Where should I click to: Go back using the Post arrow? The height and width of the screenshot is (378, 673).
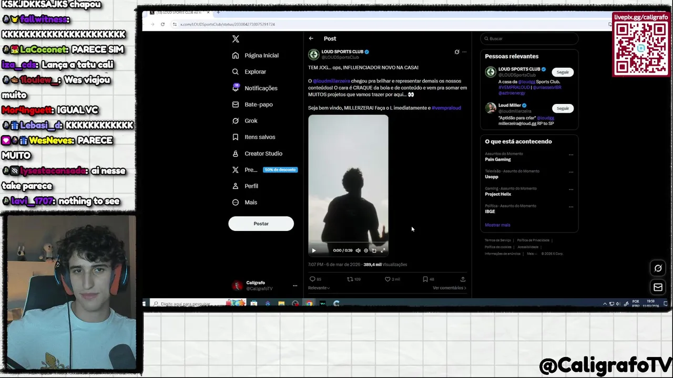coord(311,38)
